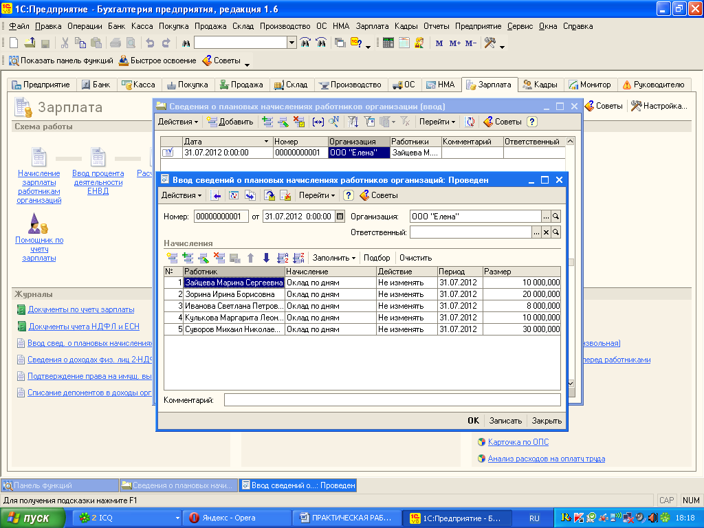
Task: Open the calendar icon in main toolbar
Action: 404,43
